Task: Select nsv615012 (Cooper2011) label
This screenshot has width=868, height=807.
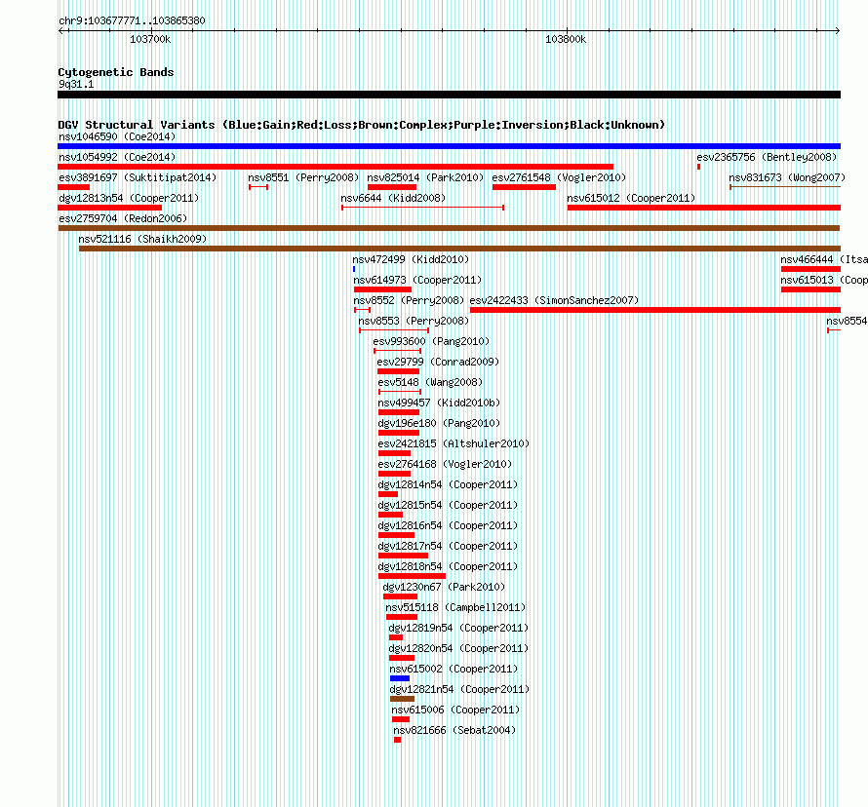Action: 631,198
